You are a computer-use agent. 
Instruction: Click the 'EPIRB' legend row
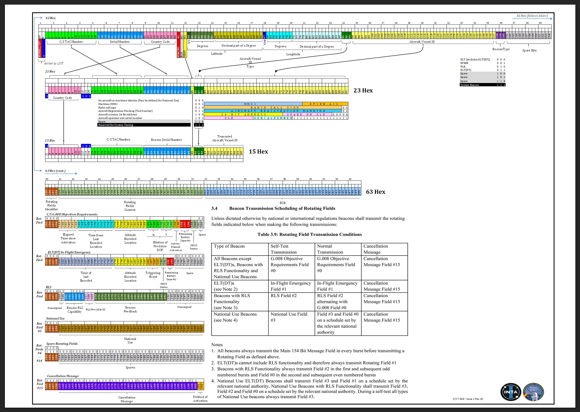pos(482,63)
